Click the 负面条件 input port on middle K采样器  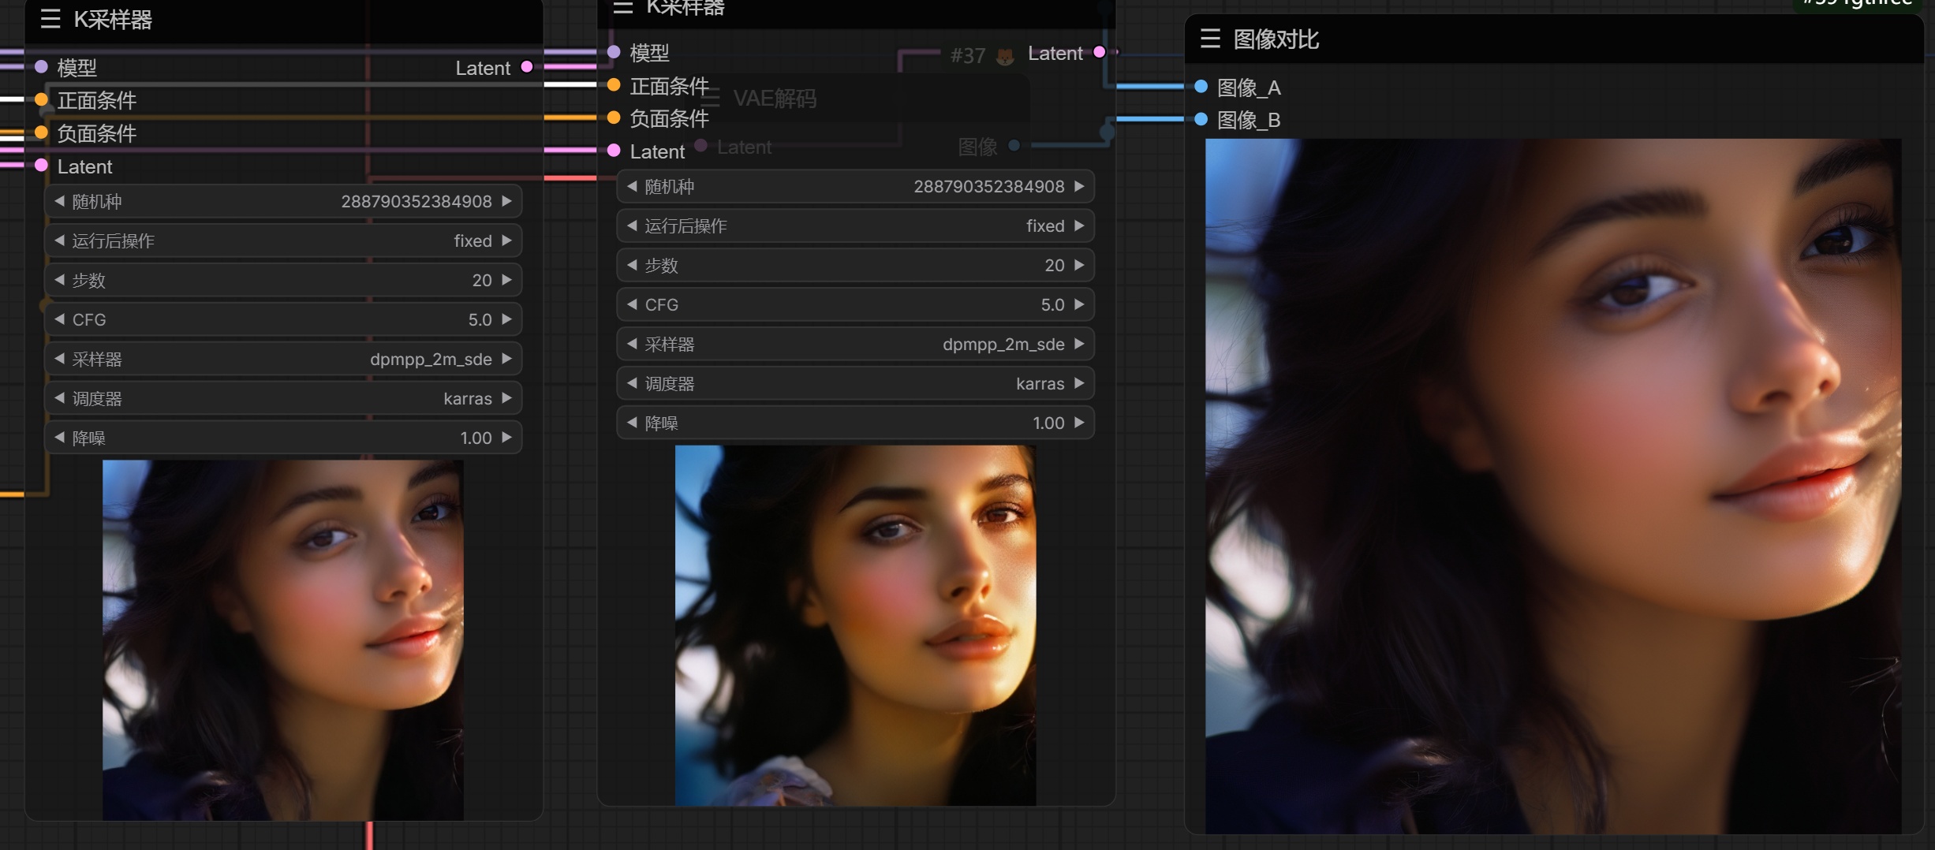coord(614,117)
